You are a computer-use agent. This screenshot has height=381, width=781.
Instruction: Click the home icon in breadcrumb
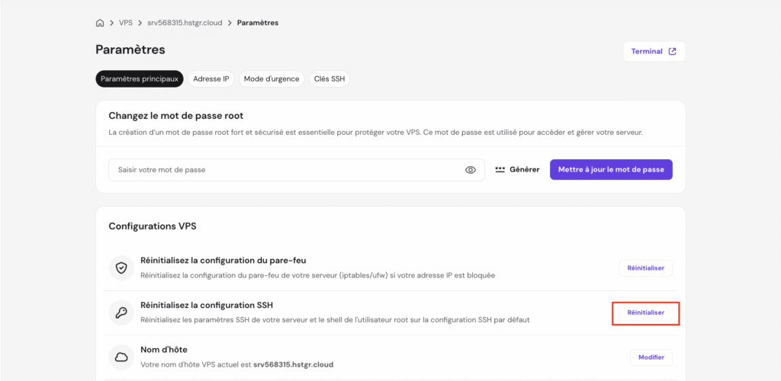100,23
